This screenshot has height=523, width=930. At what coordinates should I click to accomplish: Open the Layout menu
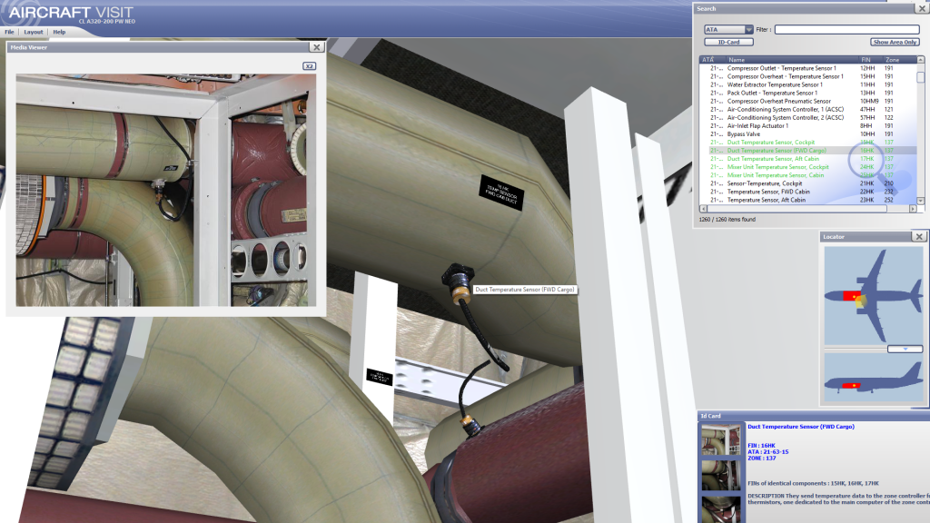[x=34, y=32]
